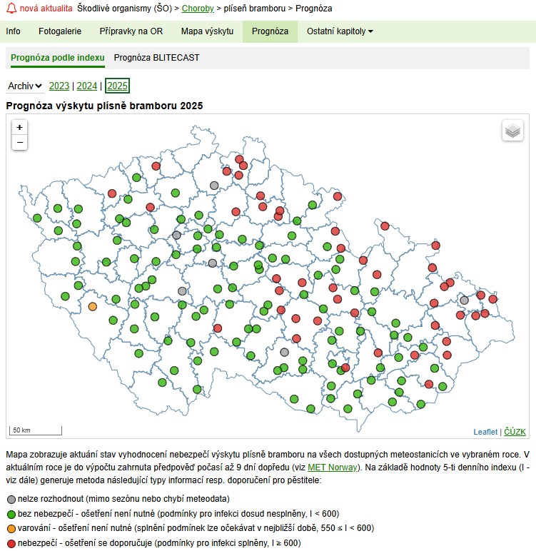Click the gray legend circle 'nelze rozhodnout'

pos(11,500)
